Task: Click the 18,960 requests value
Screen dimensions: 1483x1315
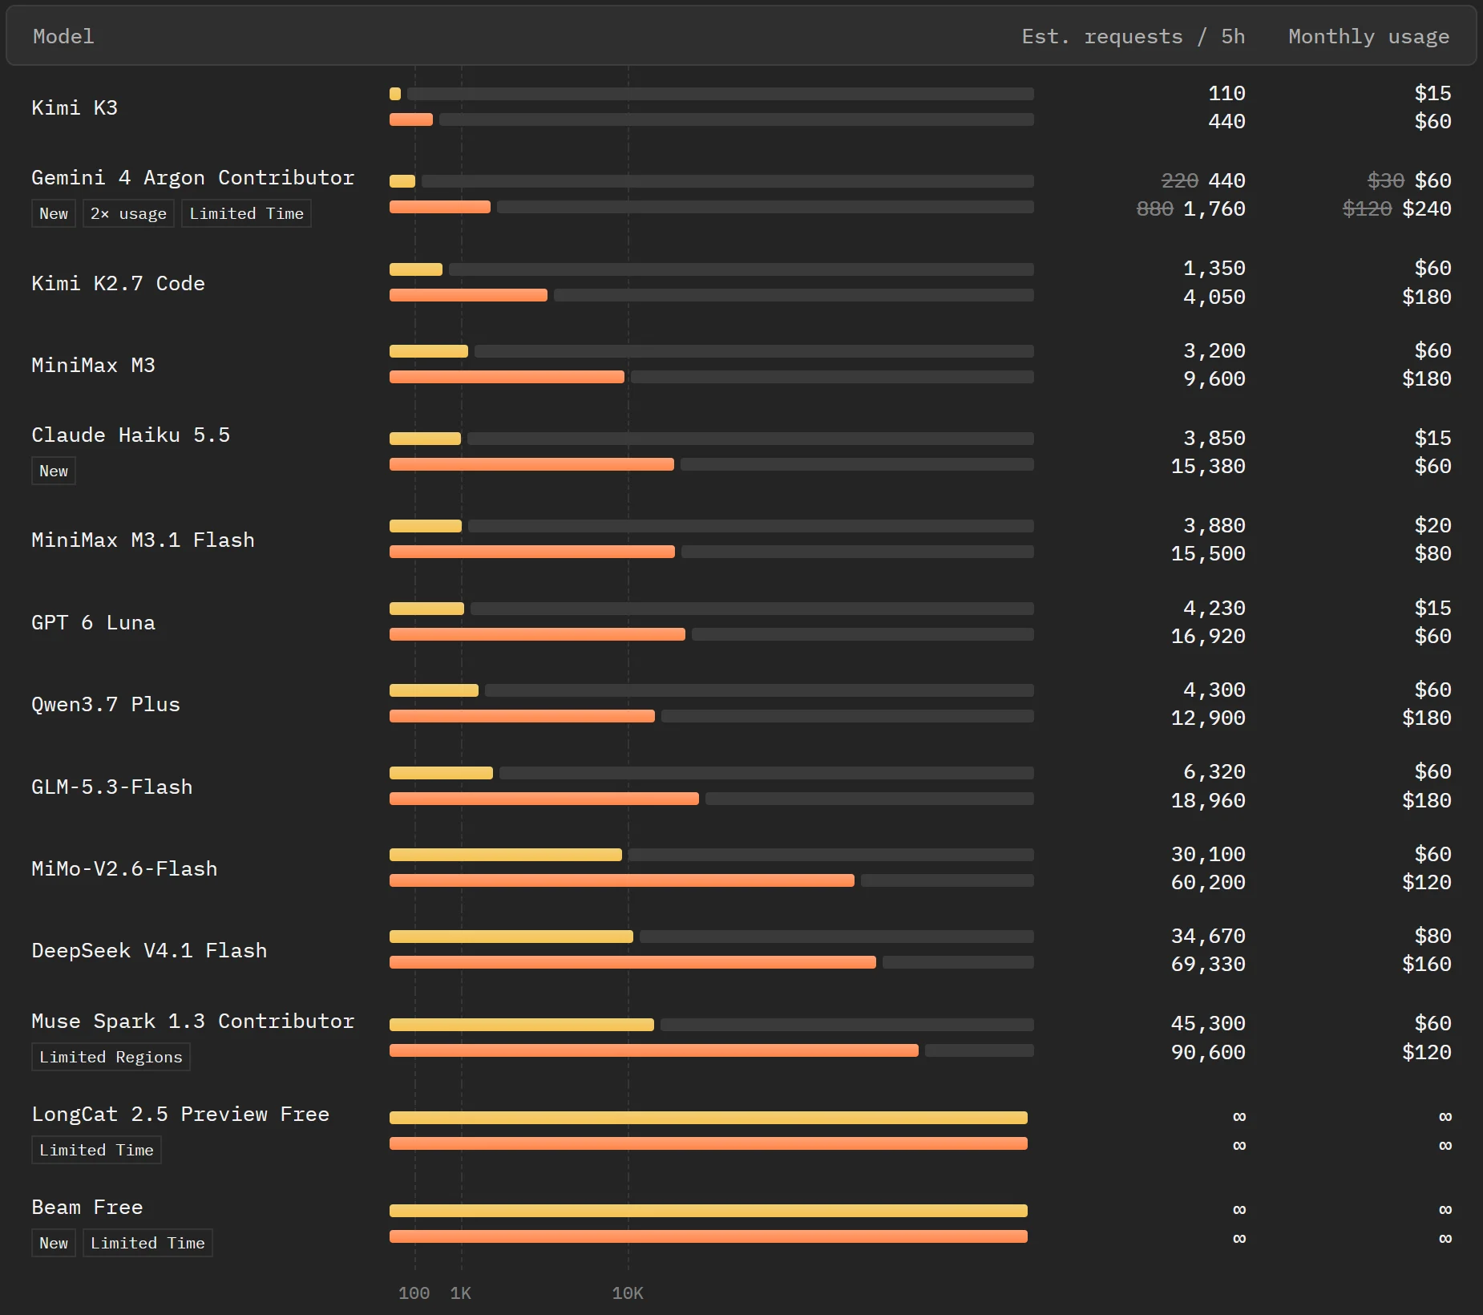Action: pyautogui.click(x=1208, y=800)
